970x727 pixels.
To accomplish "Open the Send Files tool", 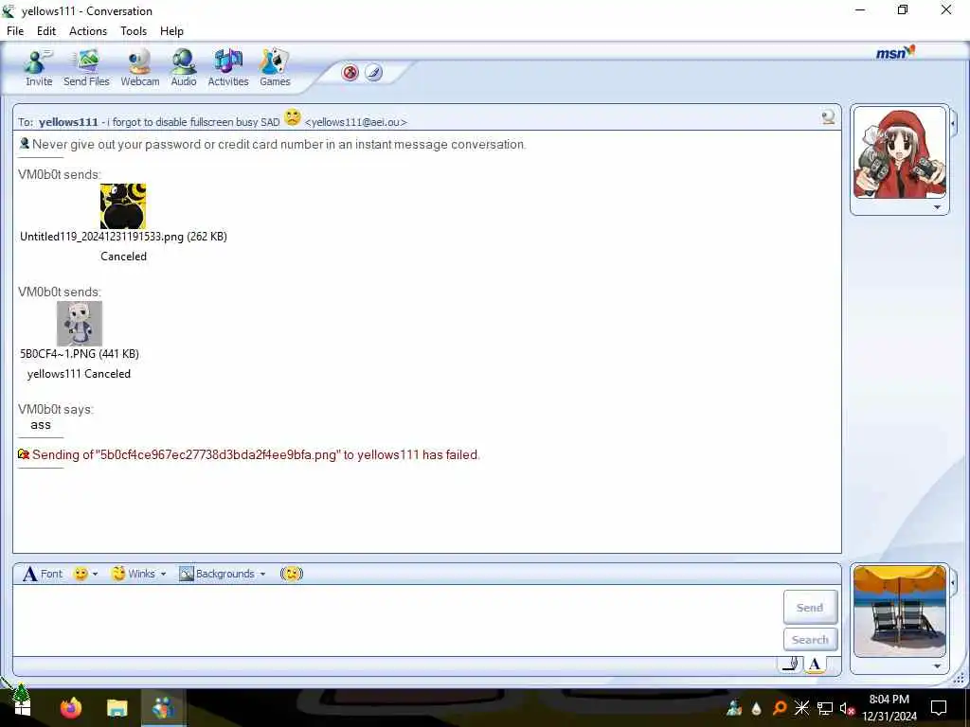I will pos(86,68).
